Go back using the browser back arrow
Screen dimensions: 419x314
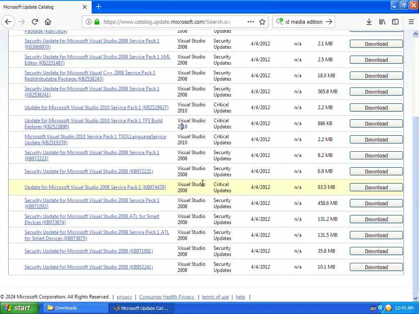8,22
